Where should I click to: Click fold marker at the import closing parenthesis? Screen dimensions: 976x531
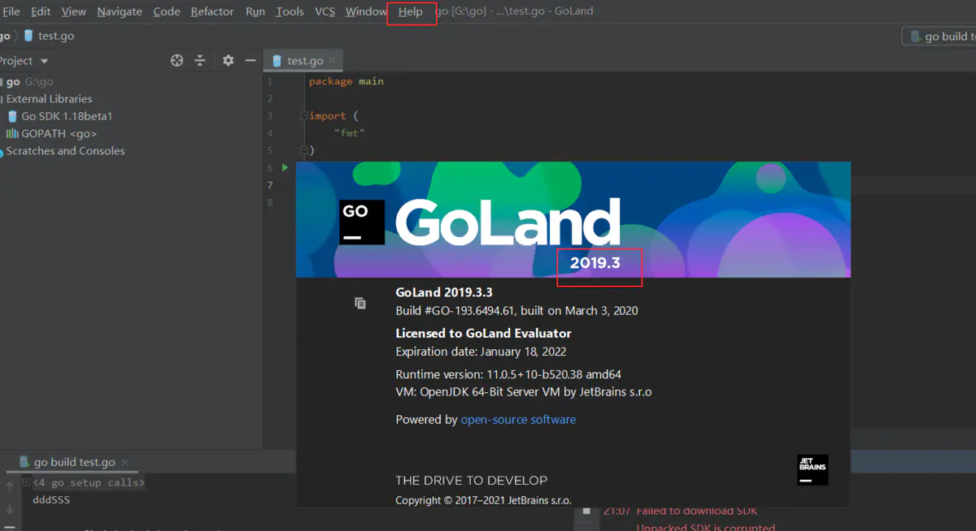pos(304,150)
